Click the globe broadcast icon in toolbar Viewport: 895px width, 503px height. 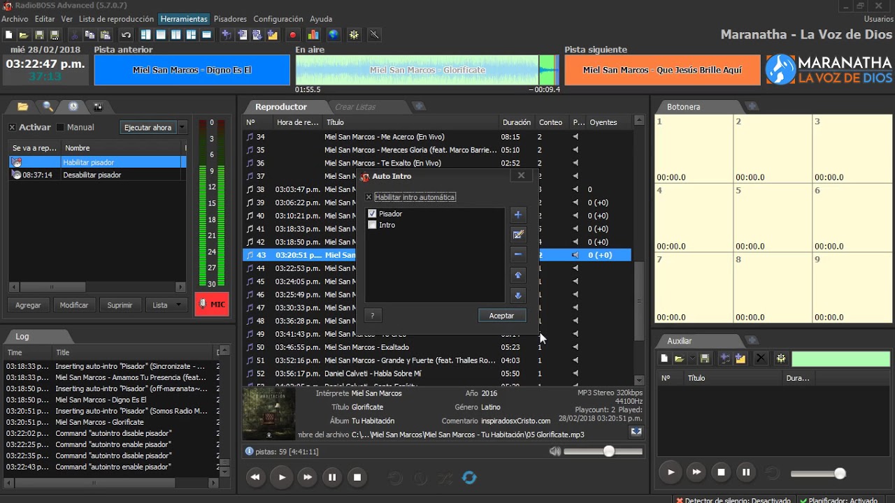pos(334,35)
